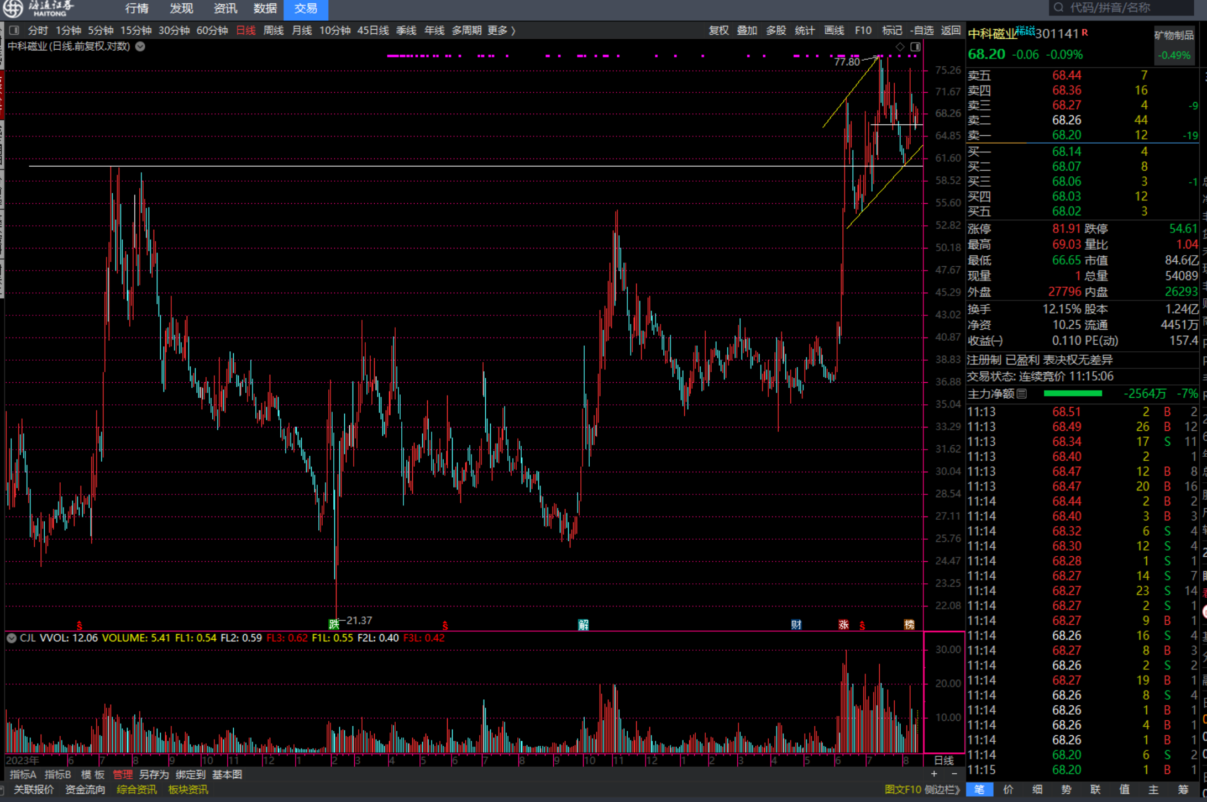Open 资金流向 tab
Screen dimensions: 1207x802
(85, 790)
